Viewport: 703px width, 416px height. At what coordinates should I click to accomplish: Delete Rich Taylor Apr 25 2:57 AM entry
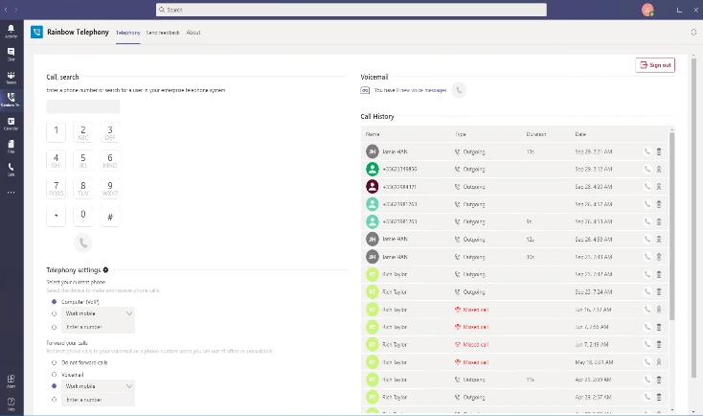click(659, 397)
